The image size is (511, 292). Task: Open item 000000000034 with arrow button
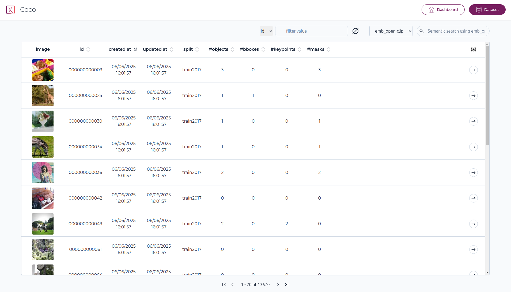[x=474, y=147]
